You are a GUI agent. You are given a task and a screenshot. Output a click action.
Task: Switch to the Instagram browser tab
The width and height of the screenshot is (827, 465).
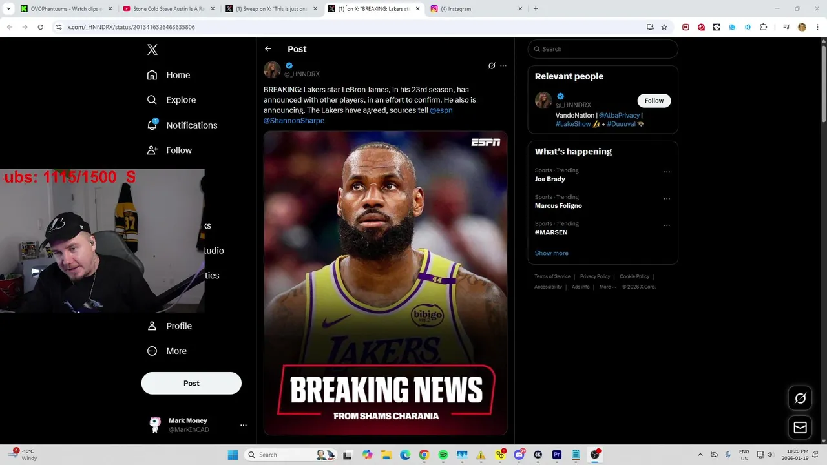[477, 9]
